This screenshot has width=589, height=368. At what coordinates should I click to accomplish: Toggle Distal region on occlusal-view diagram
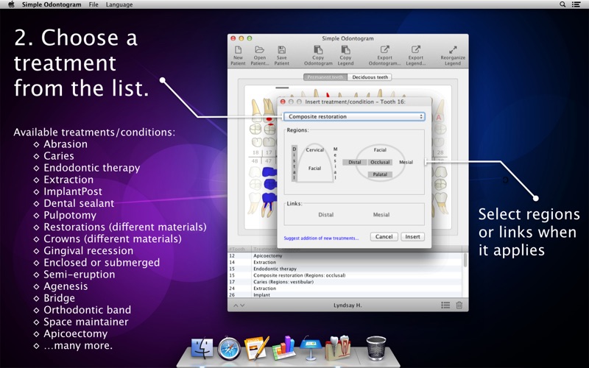click(x=355, y=162)
